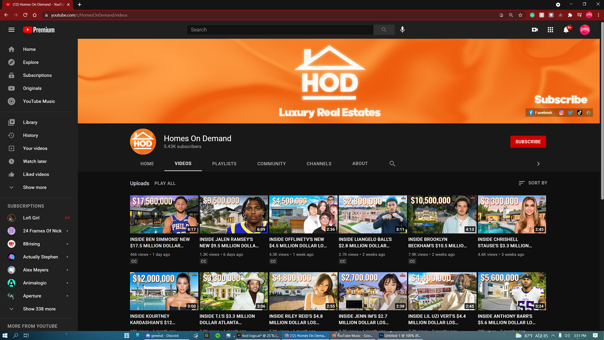Viewport: 604px width, 340px height.
Task: Click the channel tabs right-arrow chevron
Action: (538, 164)
